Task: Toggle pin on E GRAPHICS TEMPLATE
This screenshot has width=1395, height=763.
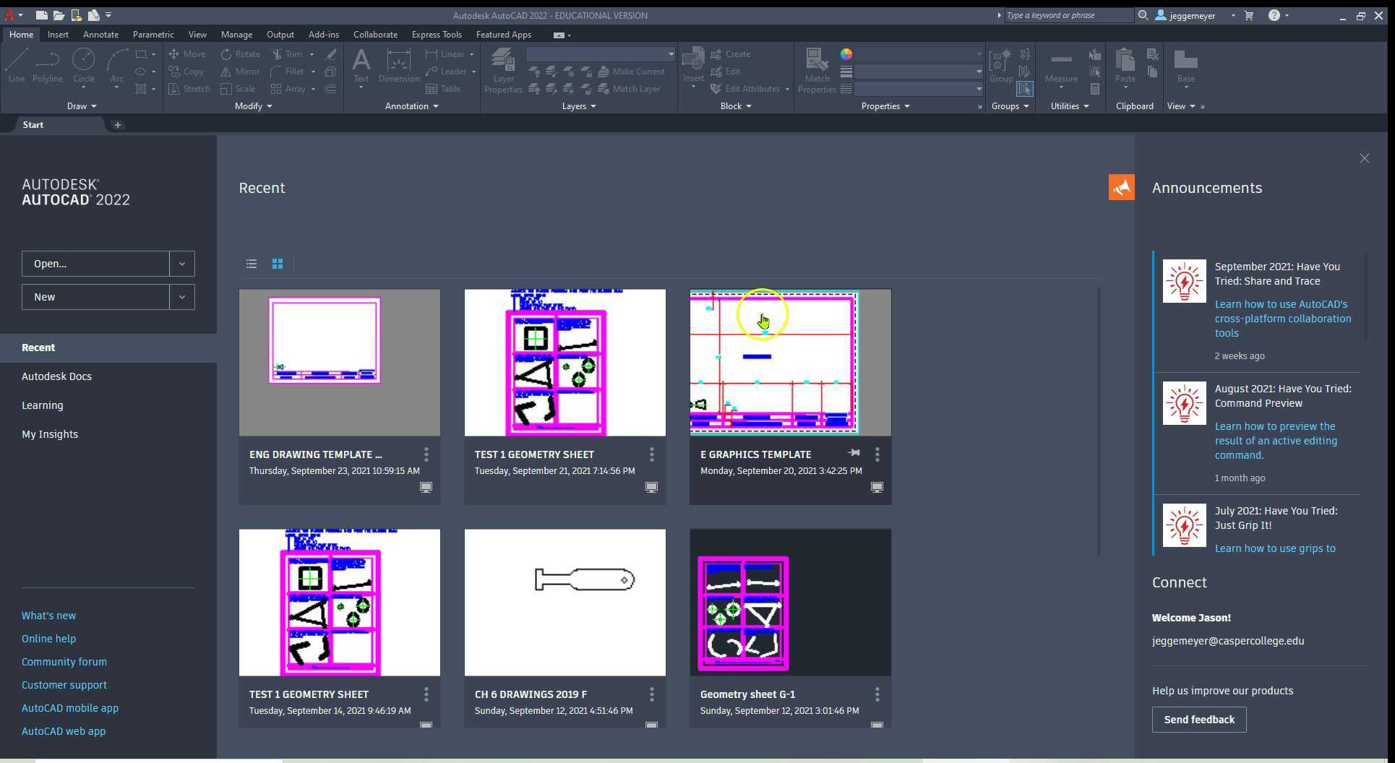Action: (854, 454)
